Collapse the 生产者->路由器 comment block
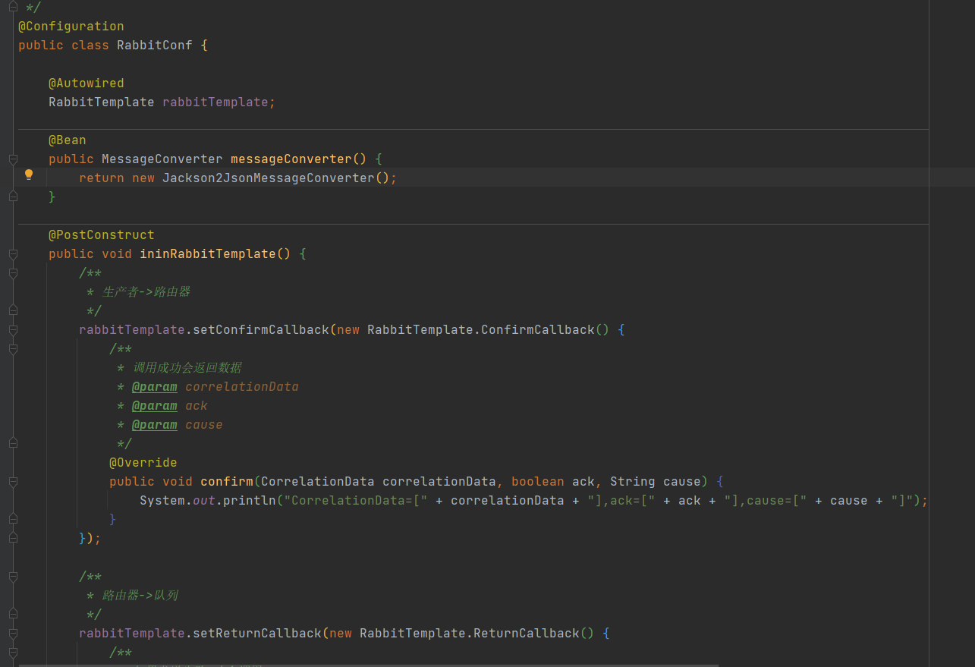The height and width of the screenshot is (667, 975). click(13, 273)
